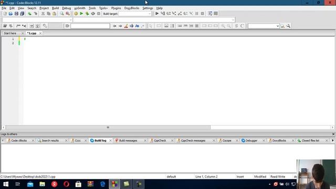Click the Rebuild icon
The width and height of the screenshot is (336, 189).
coord(93,14)
